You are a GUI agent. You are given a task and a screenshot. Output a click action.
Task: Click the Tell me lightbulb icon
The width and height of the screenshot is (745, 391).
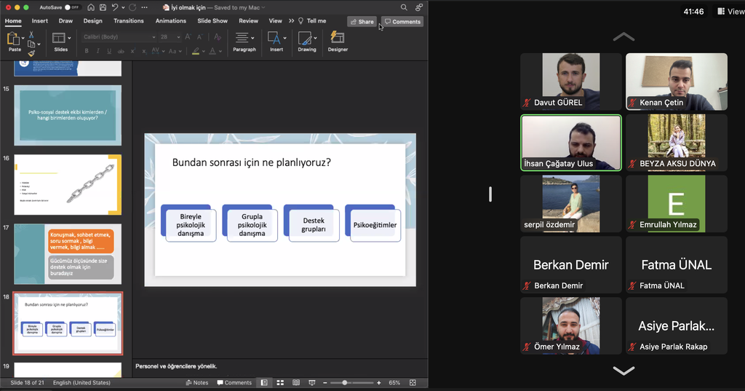click(300, 21)
